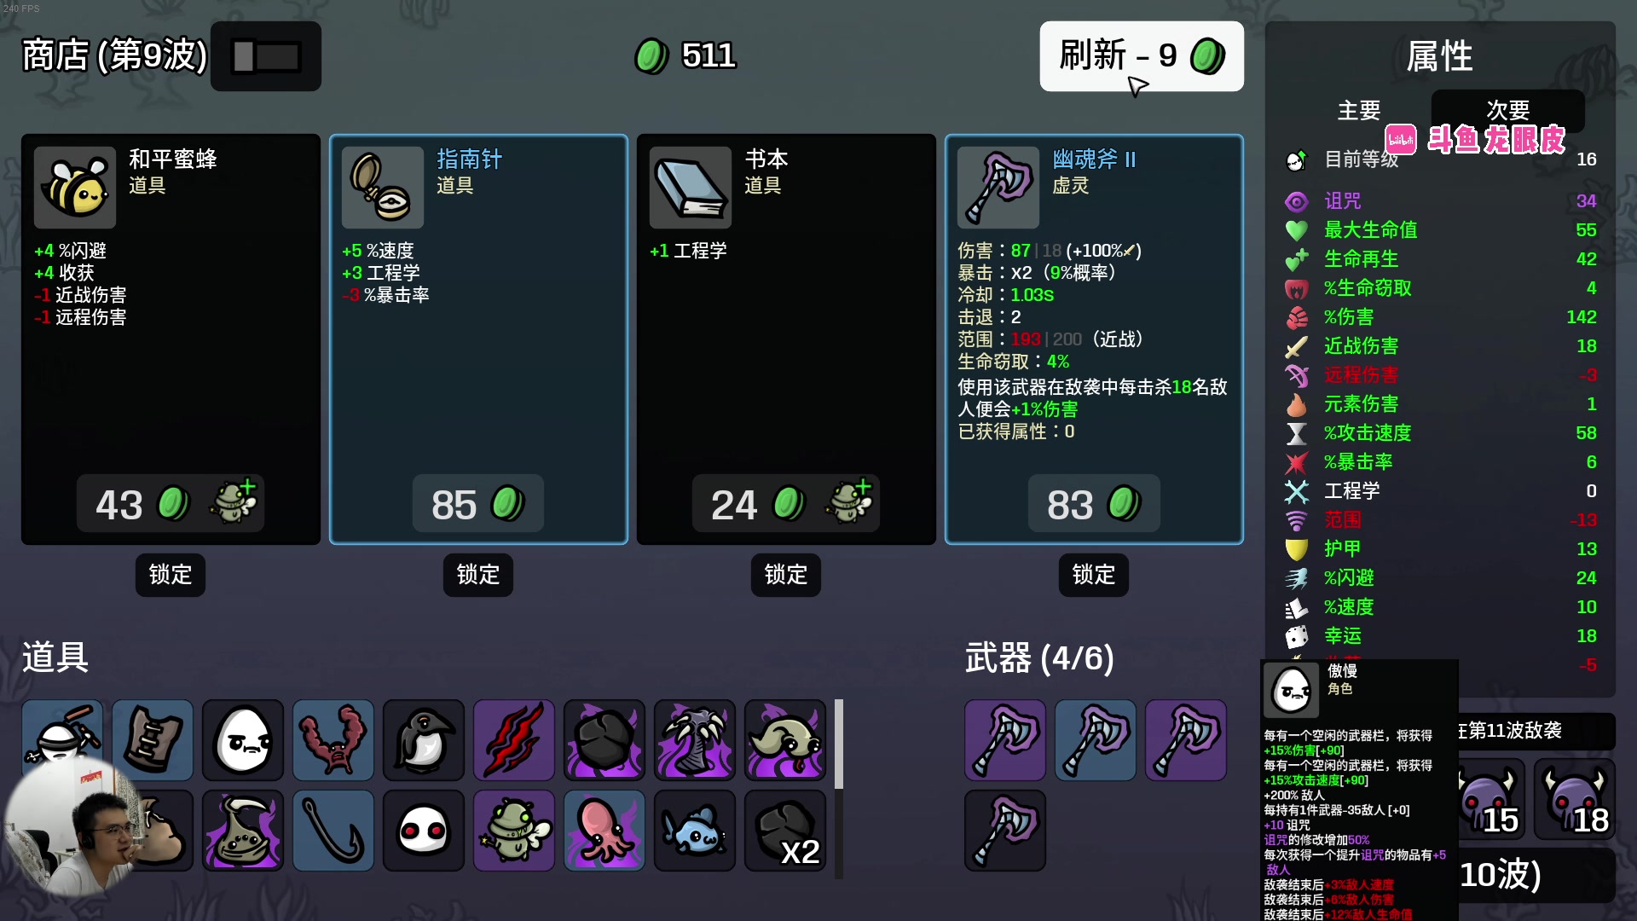Switch to the 次要 stats tab
Viewport: 1637px width, 921px height.
click(x=1507, y=111)
